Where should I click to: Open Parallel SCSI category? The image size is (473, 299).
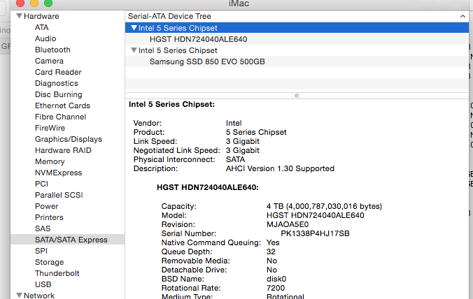[x=59, y=195]
